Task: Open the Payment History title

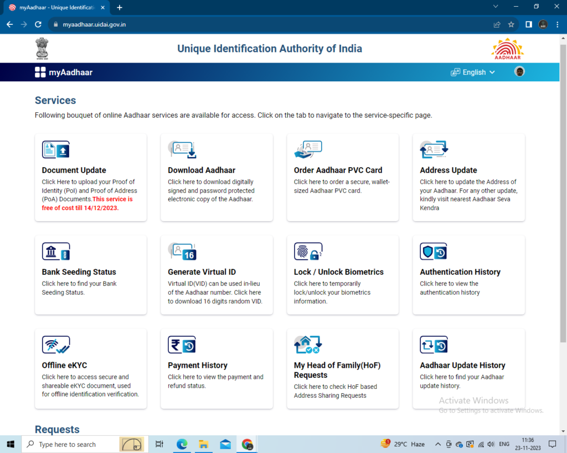Action: click(198, 365)
